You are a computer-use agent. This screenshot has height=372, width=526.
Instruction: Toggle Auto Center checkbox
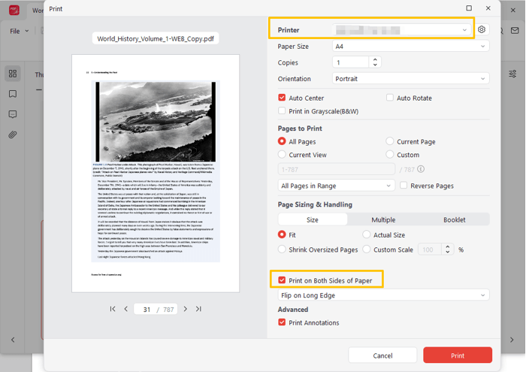point(282,98)
